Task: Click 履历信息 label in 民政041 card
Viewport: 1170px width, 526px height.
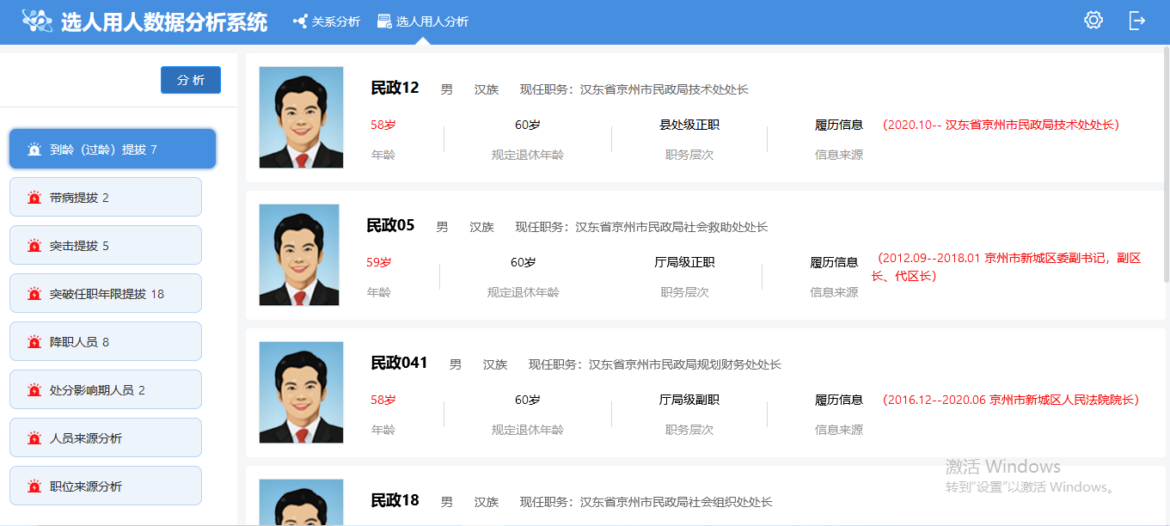Action: pos(839,400)
